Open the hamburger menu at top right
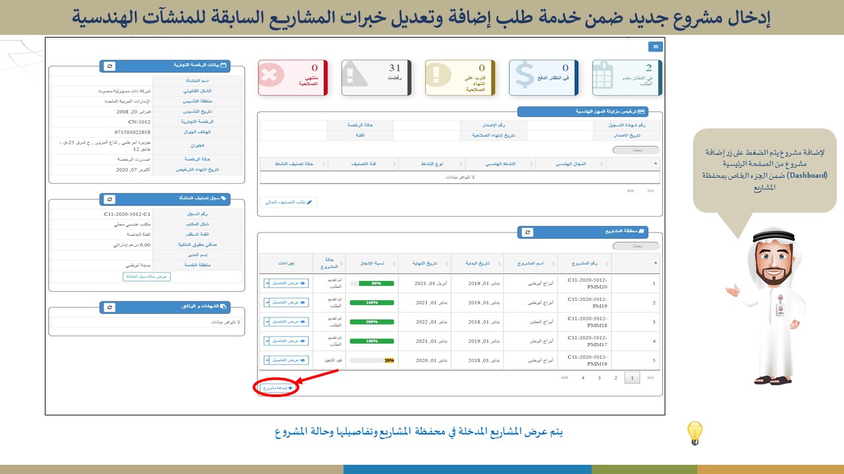844x474 pixels. click(x=655, y=47)
